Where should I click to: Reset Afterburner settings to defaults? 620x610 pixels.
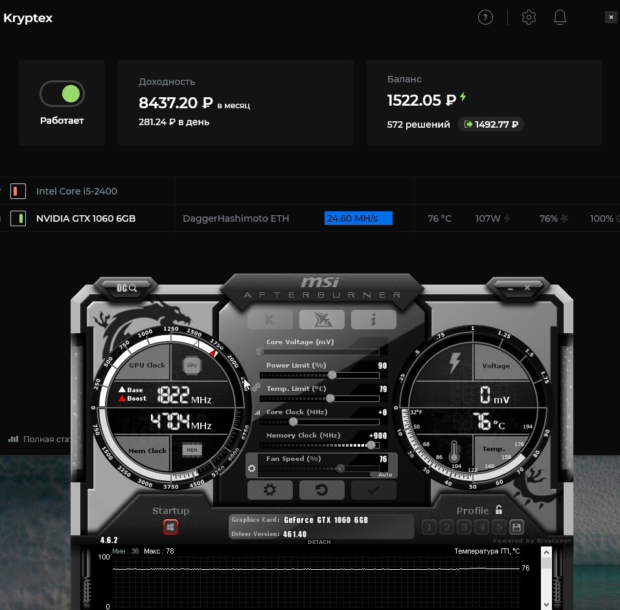(321, 490)
